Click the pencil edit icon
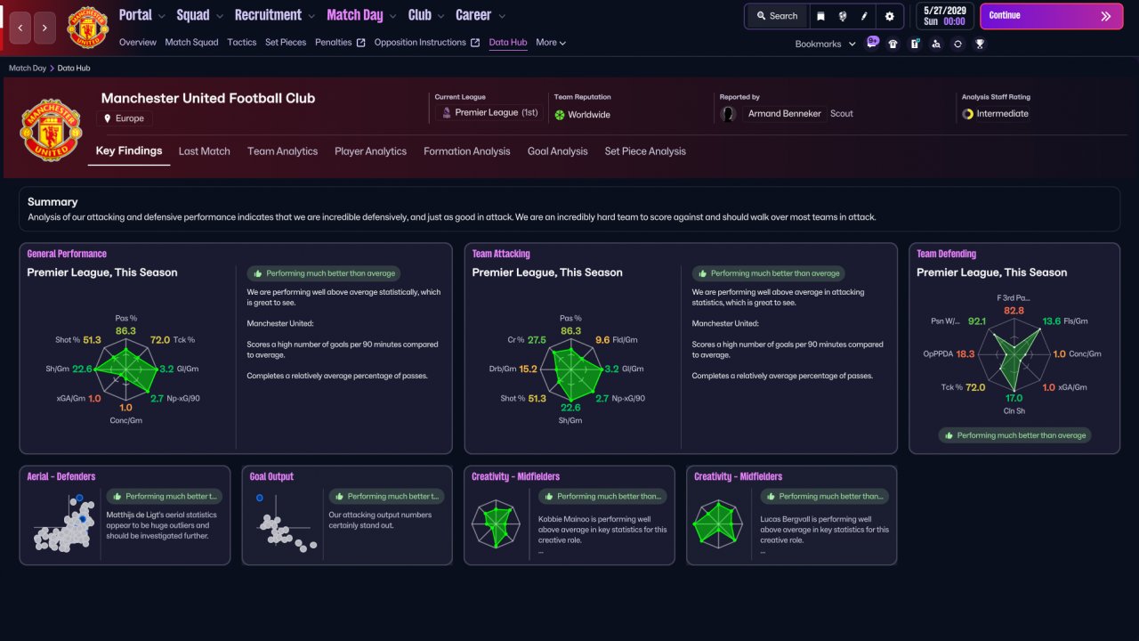The image size is (1139, 641). pos(865,16)
